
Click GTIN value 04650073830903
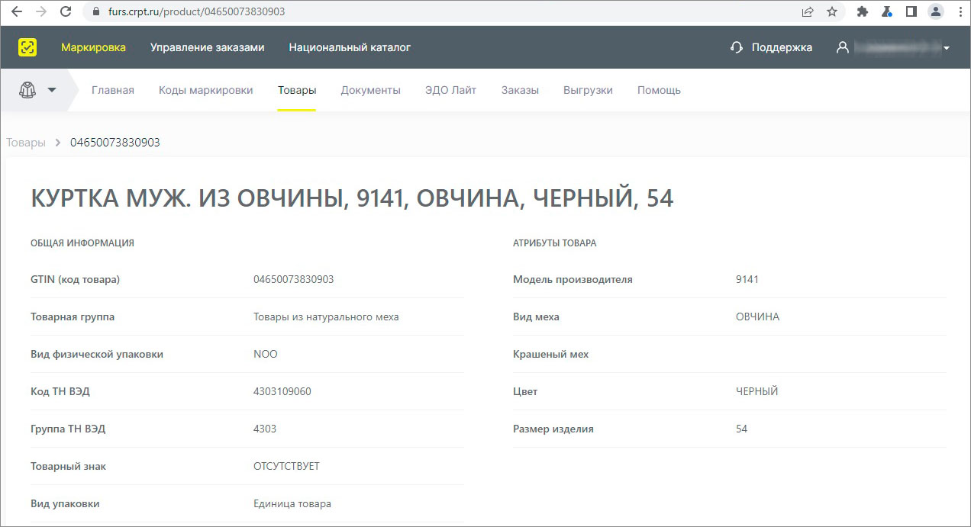(294, 279)
